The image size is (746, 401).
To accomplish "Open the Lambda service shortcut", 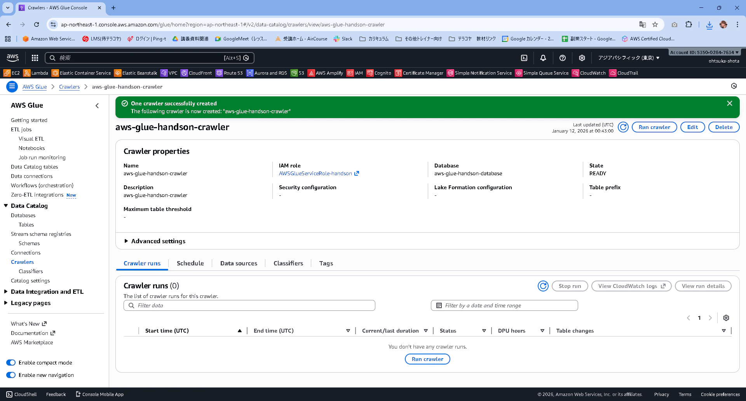I will (36, 73).
